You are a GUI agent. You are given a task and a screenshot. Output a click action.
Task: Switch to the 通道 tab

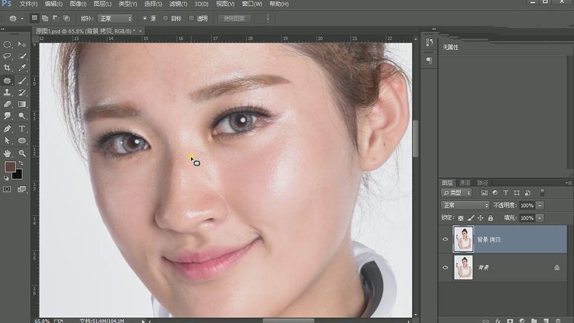(464, 183)
